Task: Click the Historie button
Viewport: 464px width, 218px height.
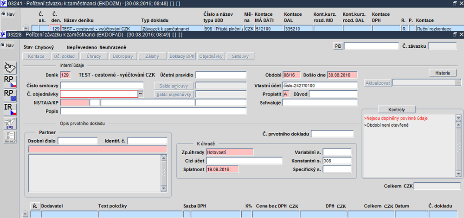Action: point(443,73)
